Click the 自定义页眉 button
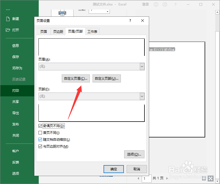Image resolution: width=220 pixels, height=184 pixels. [x=76, y=78]
